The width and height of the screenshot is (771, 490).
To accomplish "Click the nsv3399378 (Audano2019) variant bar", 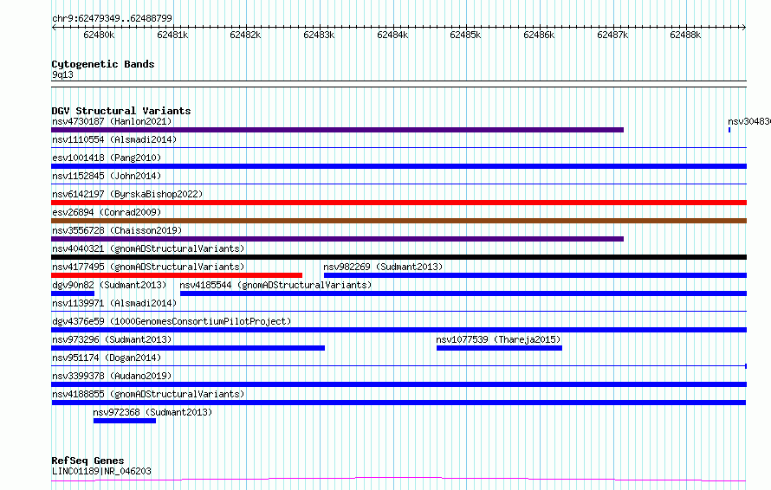I will tap(398, 384).
